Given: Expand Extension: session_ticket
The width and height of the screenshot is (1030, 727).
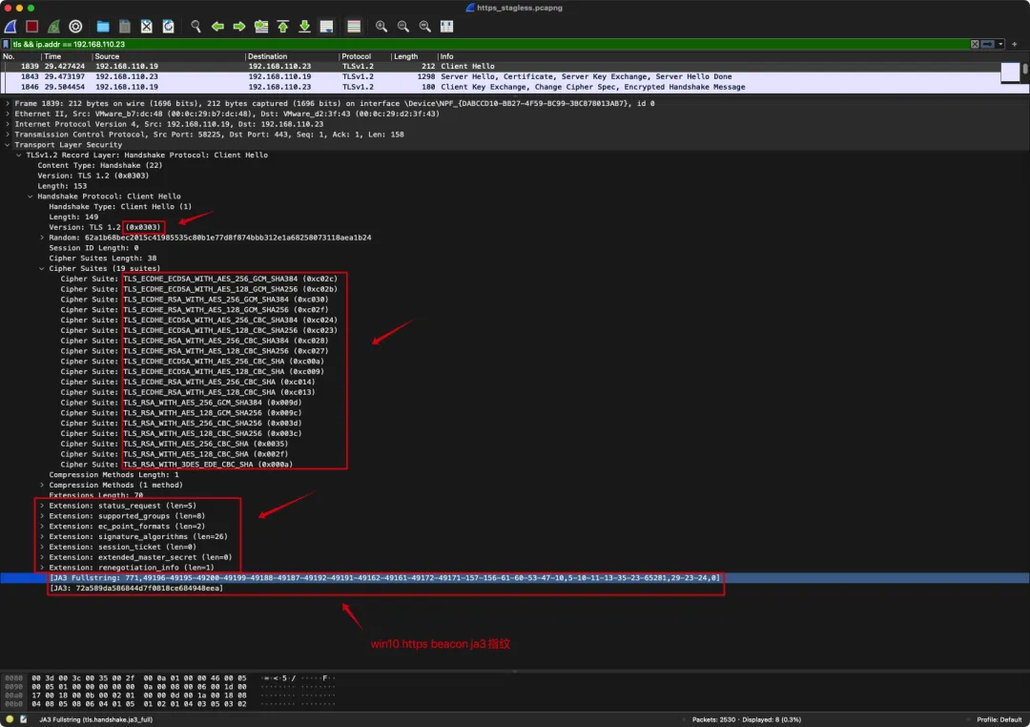Looking at the screenshot, I should click(x=42, y=547).
